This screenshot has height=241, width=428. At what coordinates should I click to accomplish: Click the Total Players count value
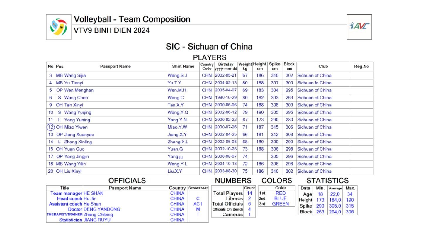click(249, 194)
